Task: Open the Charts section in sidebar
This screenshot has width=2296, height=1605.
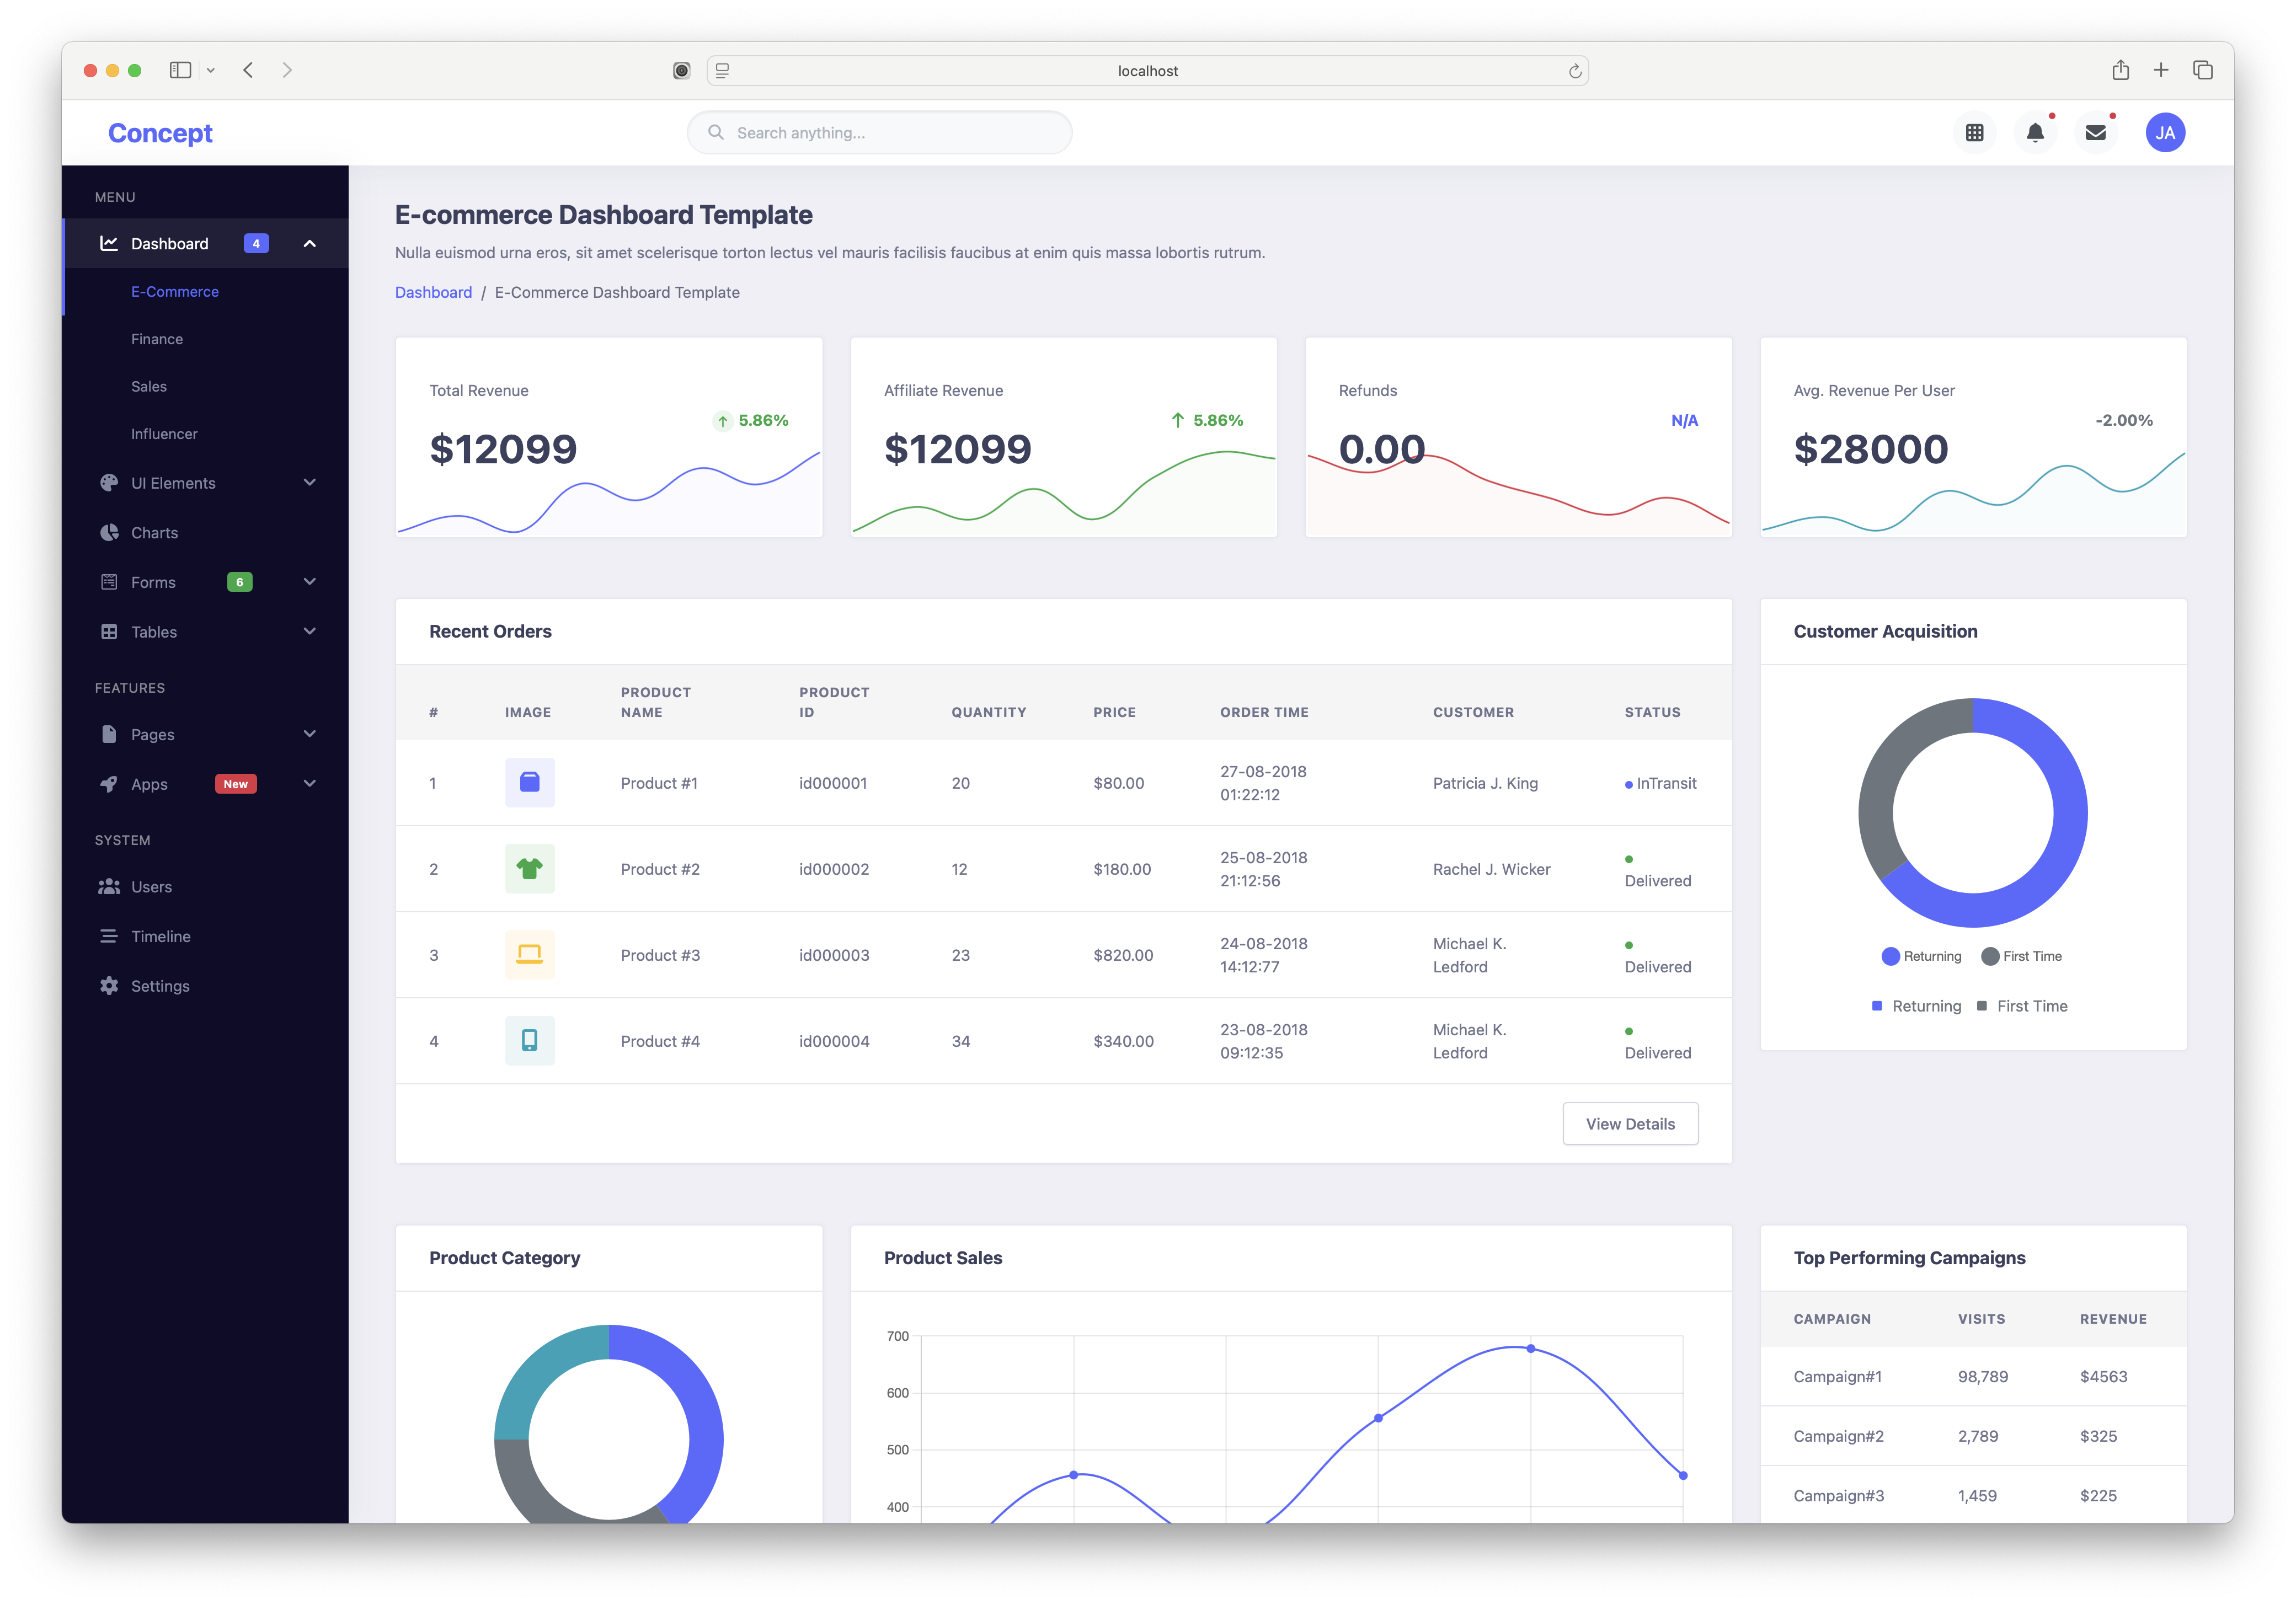Action: [x=155, y=532]
